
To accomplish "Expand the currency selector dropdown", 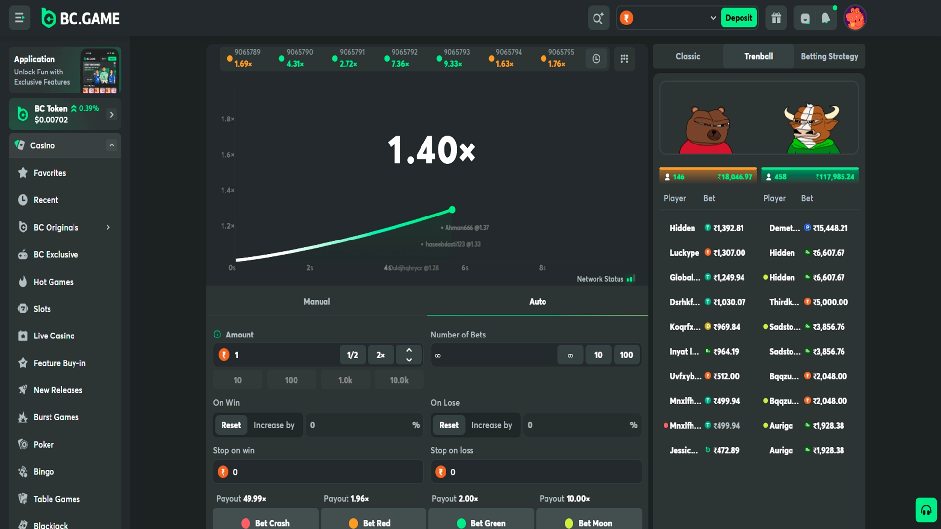I will pyautogui.click(x=713, y=18).
